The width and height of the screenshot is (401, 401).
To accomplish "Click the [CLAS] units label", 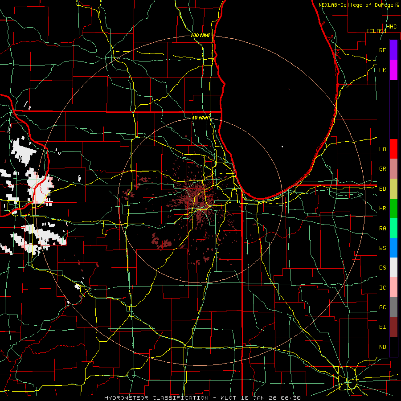I will 376,31.
